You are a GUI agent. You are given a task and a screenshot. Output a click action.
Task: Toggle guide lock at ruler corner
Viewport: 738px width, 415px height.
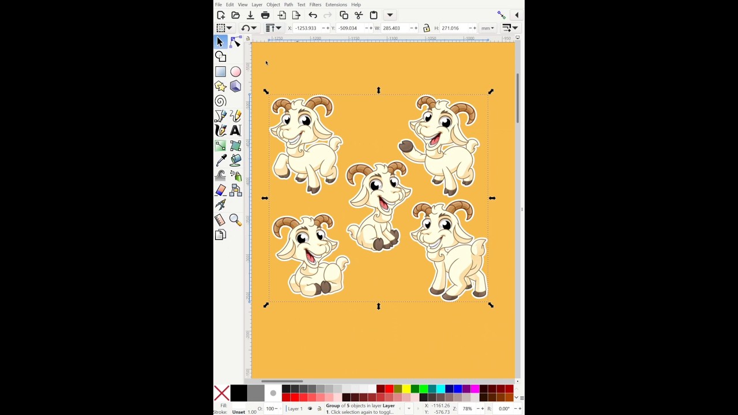point(248,39)
